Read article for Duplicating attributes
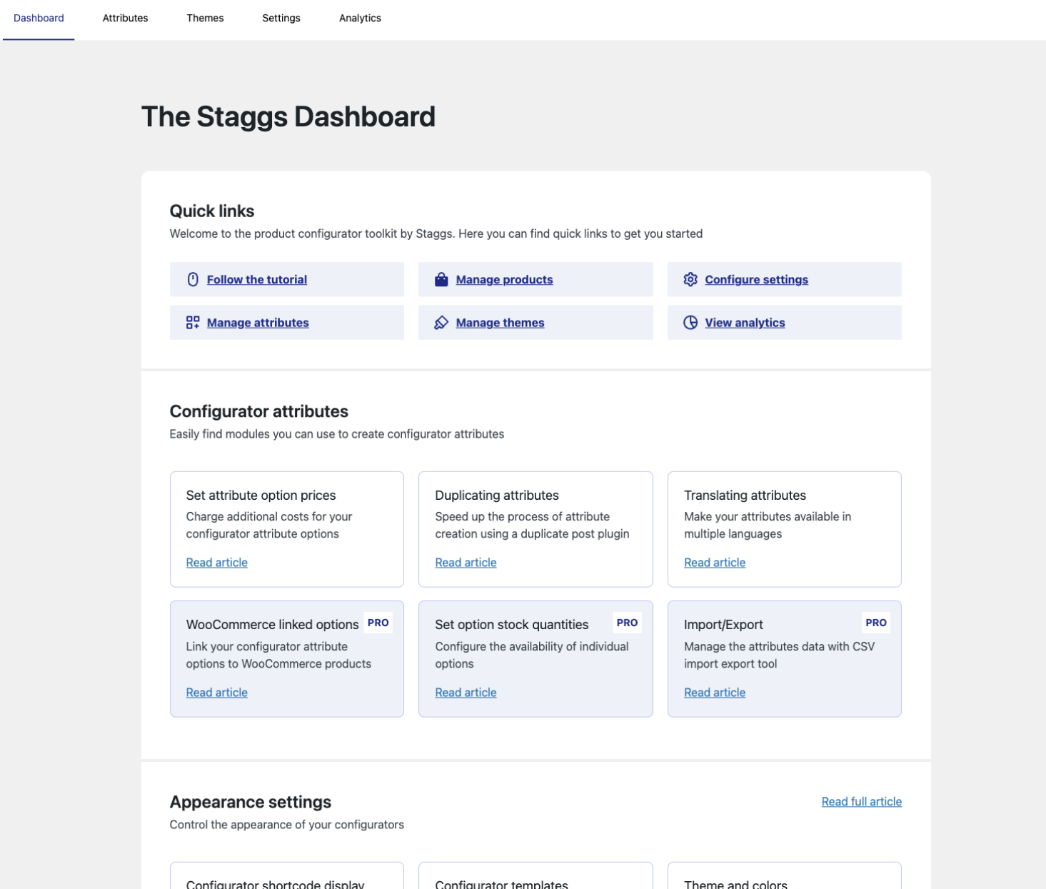This screenshot has width=1046, height=889. pos(466,563)
